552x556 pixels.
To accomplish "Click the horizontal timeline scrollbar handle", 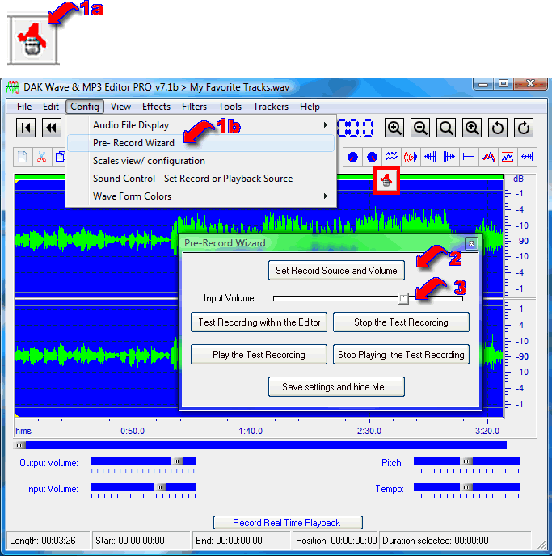I will (x=19, y=445).
